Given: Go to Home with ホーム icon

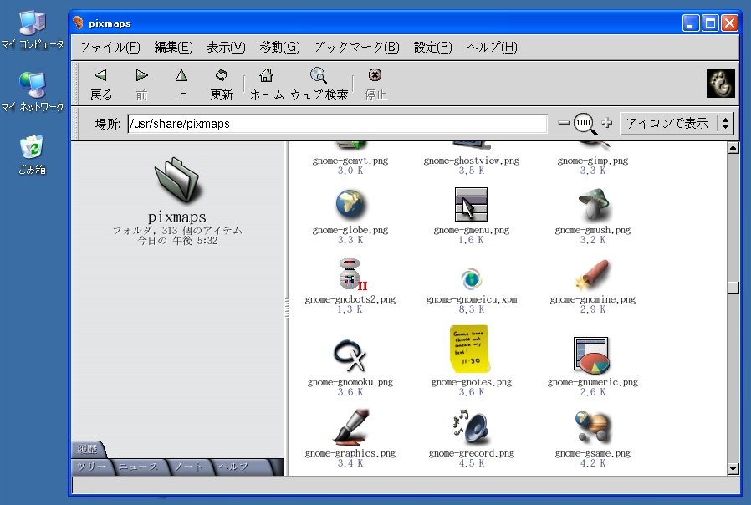Looking at the screenshot, I should [x=267, y=84].
